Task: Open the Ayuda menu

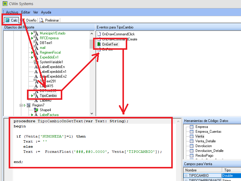Action: 46,12
